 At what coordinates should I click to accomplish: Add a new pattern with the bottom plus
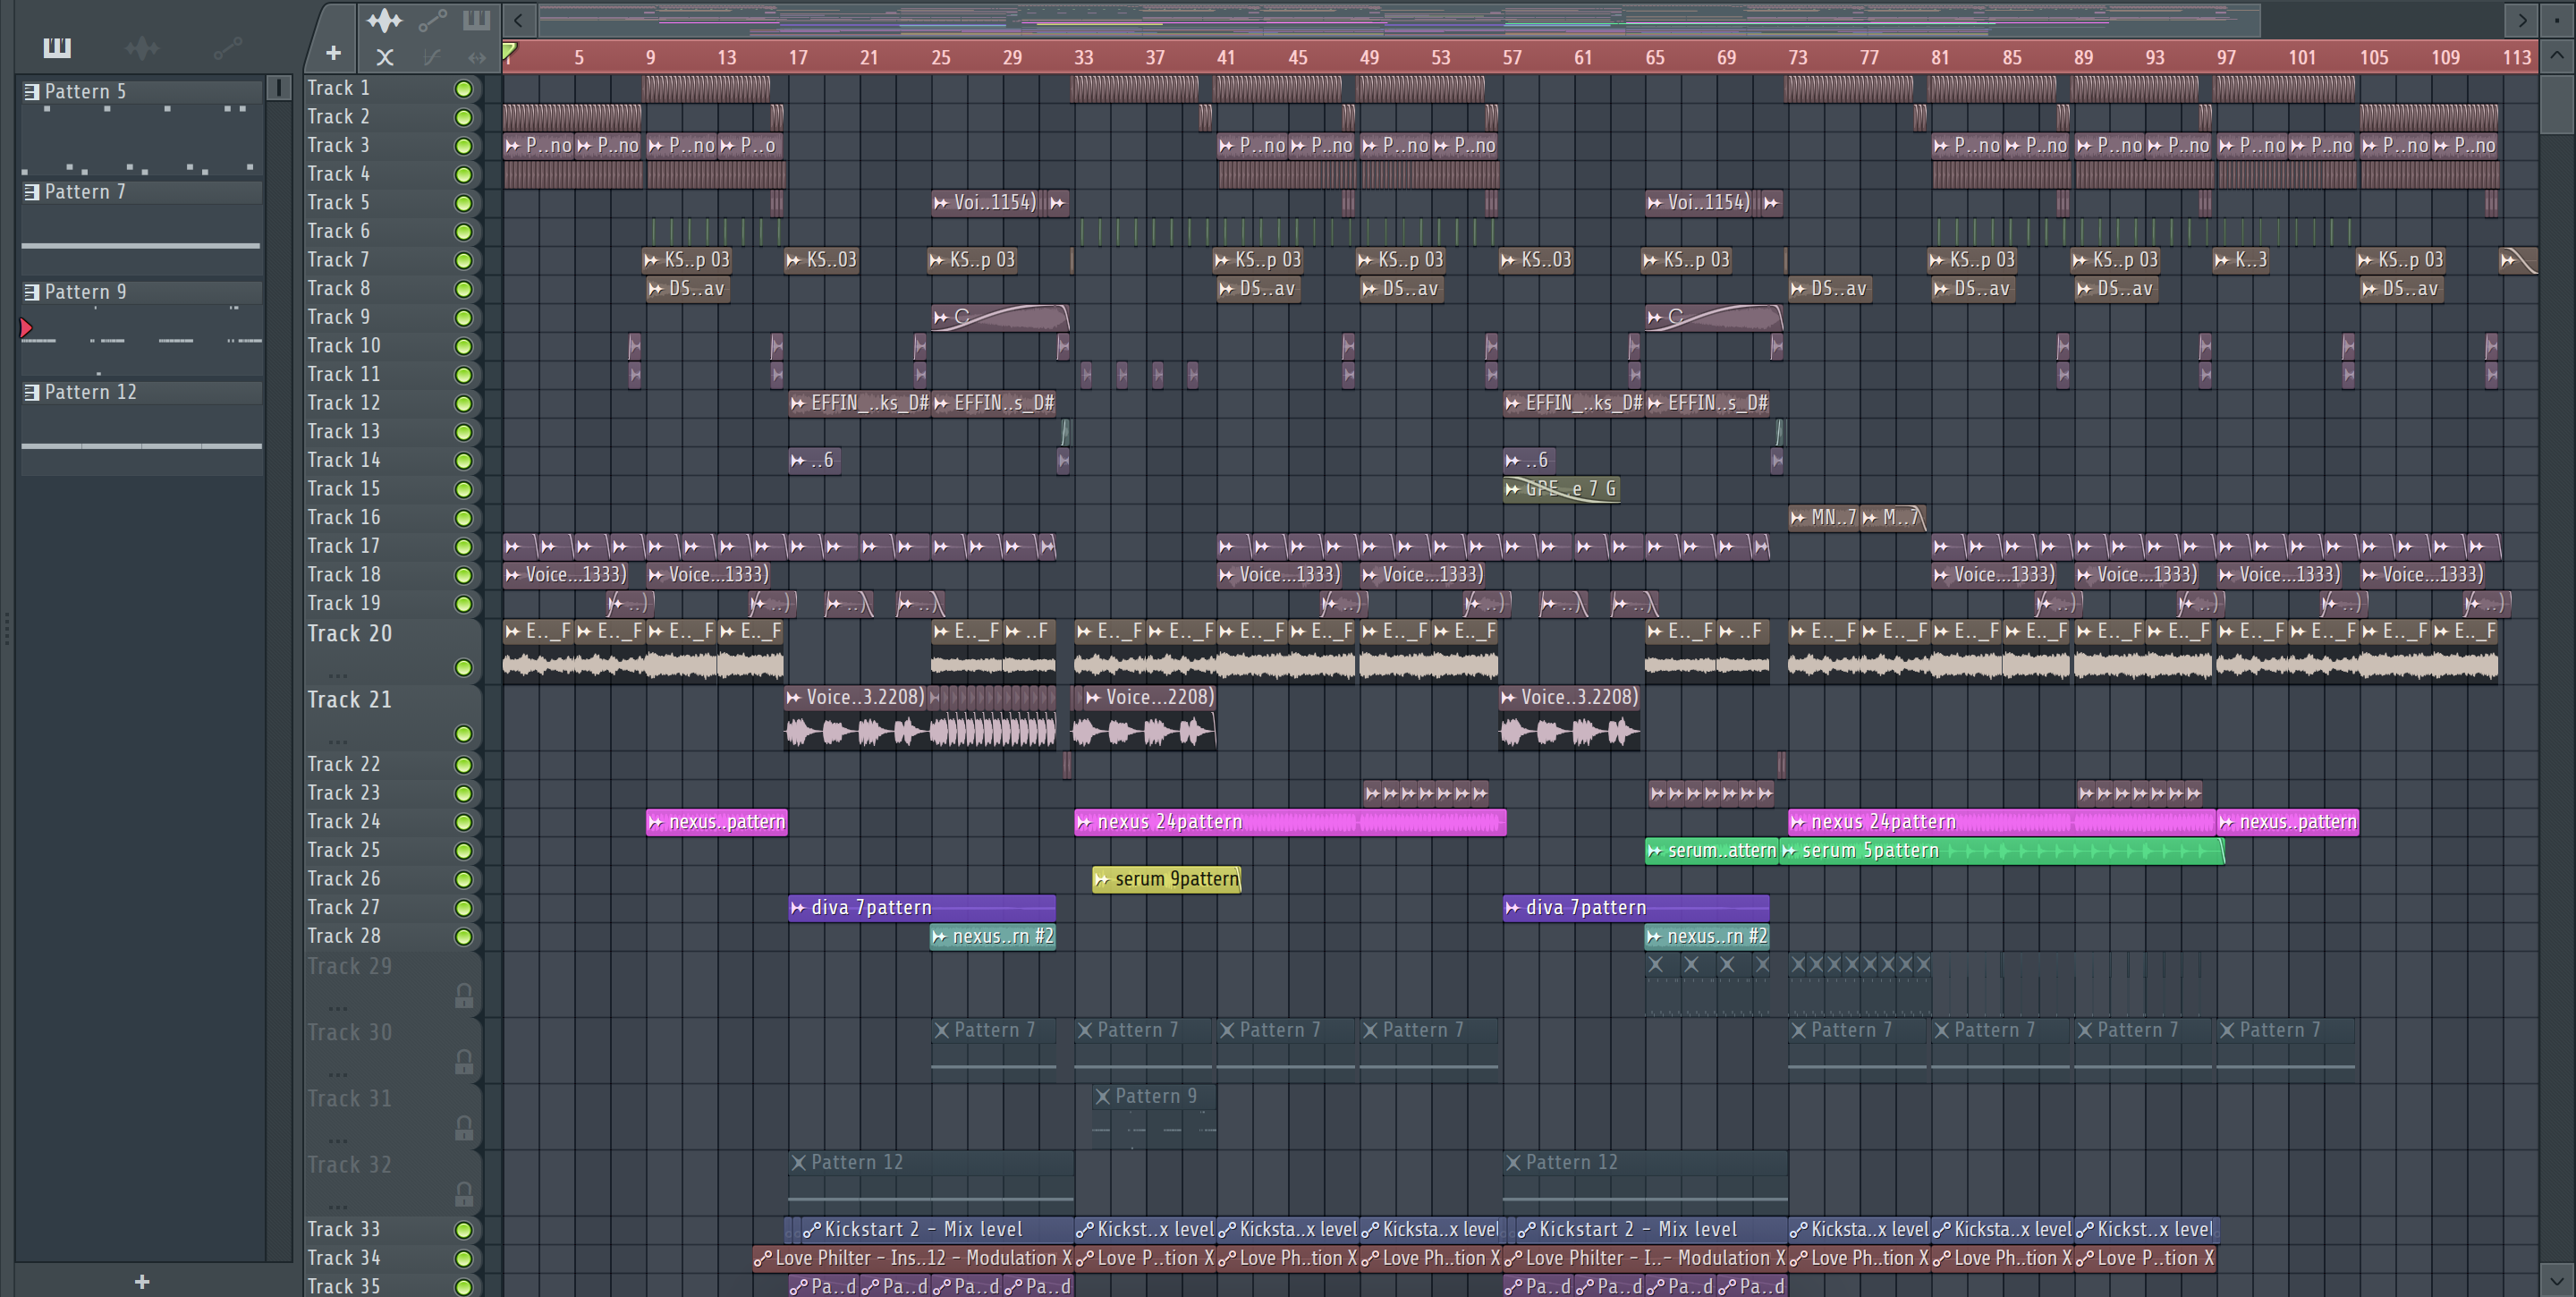[142, 1281]
